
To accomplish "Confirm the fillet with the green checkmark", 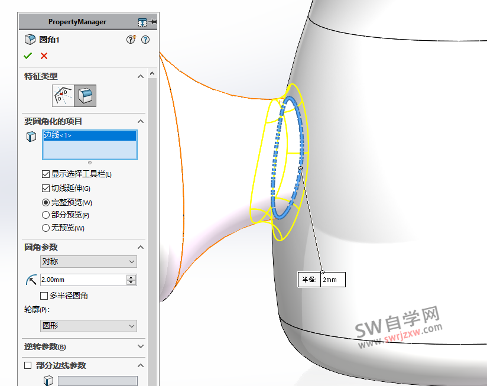I will click(x=28, y=56).
